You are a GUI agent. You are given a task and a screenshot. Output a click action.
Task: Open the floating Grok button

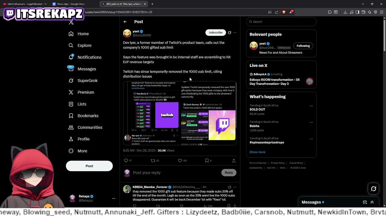pos(373,189)
